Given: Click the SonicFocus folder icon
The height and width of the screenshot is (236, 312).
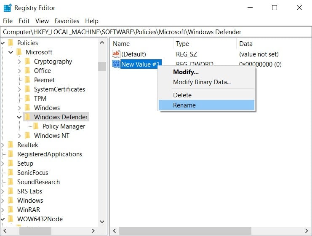Looking at the screenshot, I should [x=11, y=172].
